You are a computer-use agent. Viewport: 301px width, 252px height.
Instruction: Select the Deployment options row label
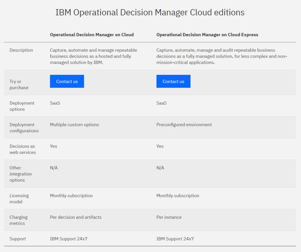pos(22,106)
